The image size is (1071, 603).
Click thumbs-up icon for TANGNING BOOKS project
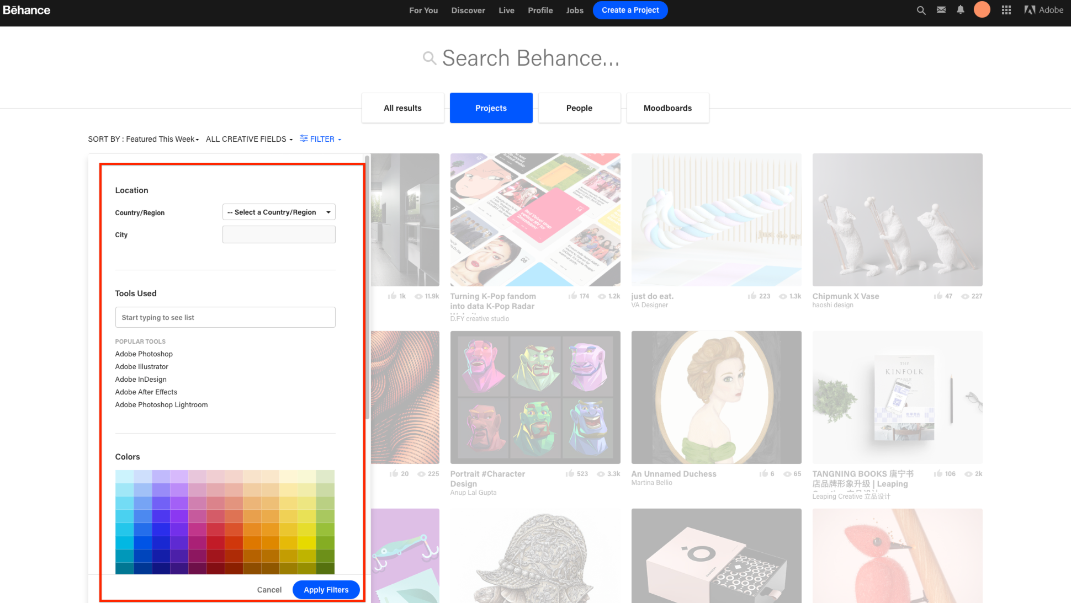click(938, 474)
